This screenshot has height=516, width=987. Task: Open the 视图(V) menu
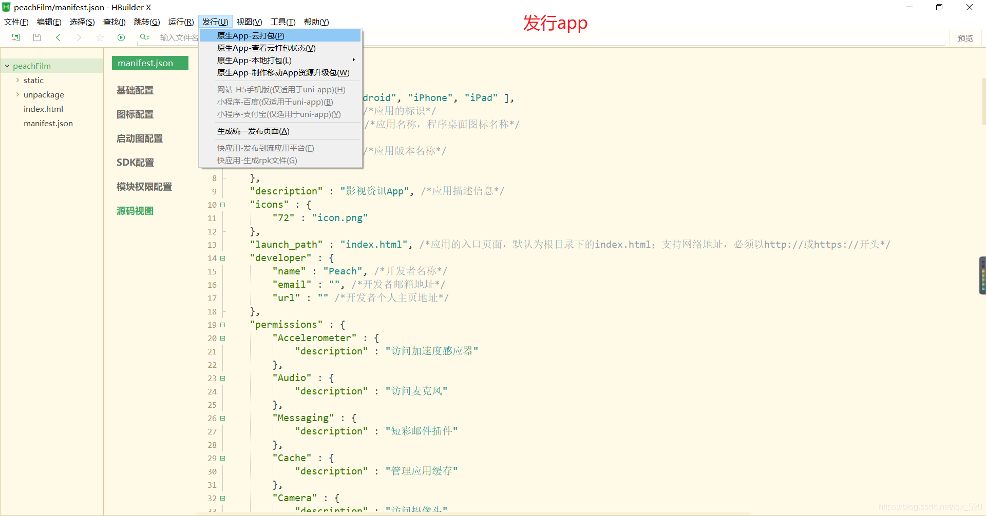(x=249, y=22)
